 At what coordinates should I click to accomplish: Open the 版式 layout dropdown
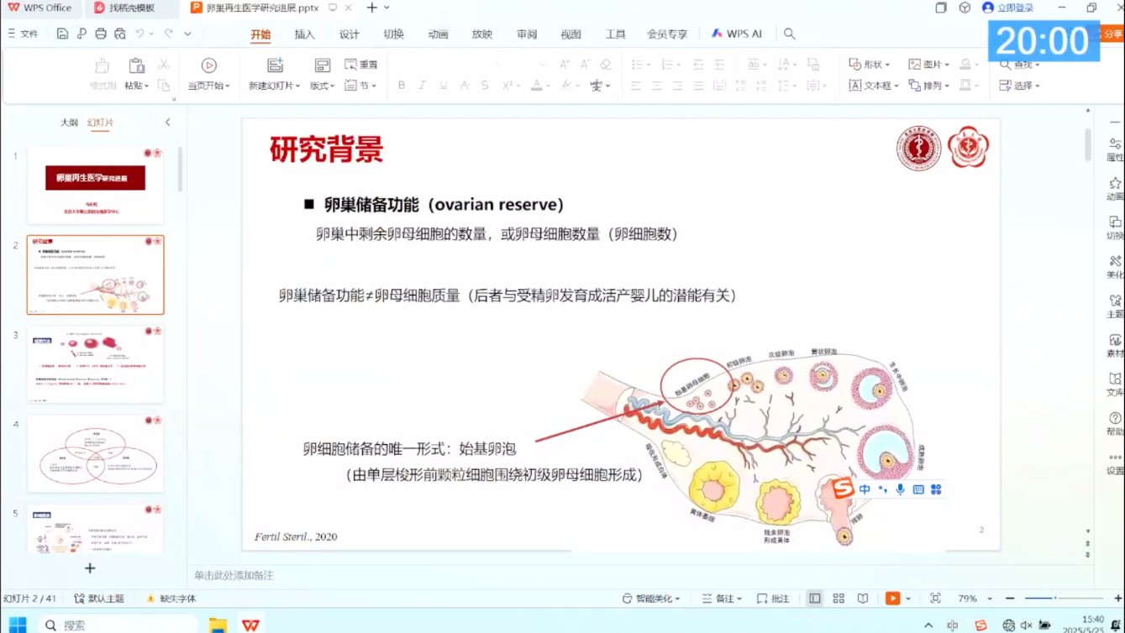click(322, 86)
